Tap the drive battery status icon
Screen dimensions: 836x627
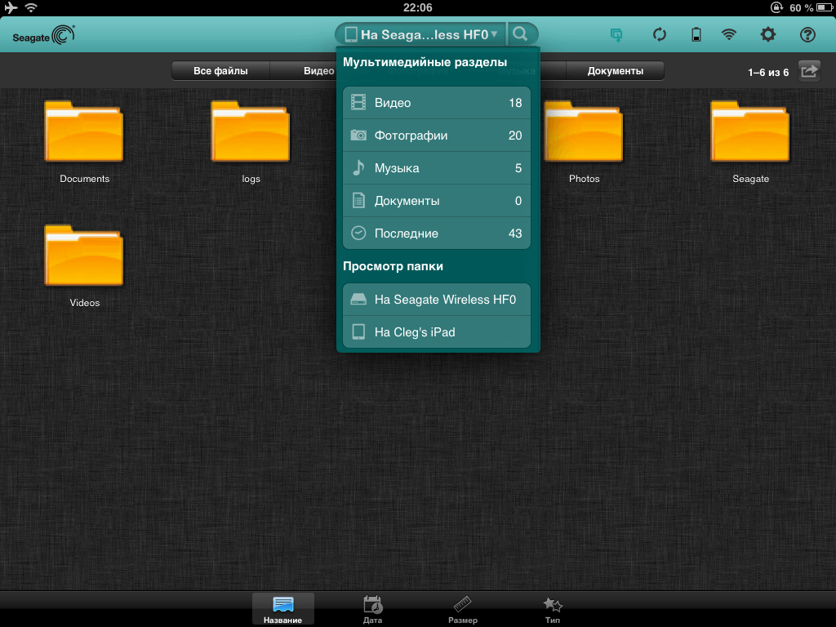696,34
